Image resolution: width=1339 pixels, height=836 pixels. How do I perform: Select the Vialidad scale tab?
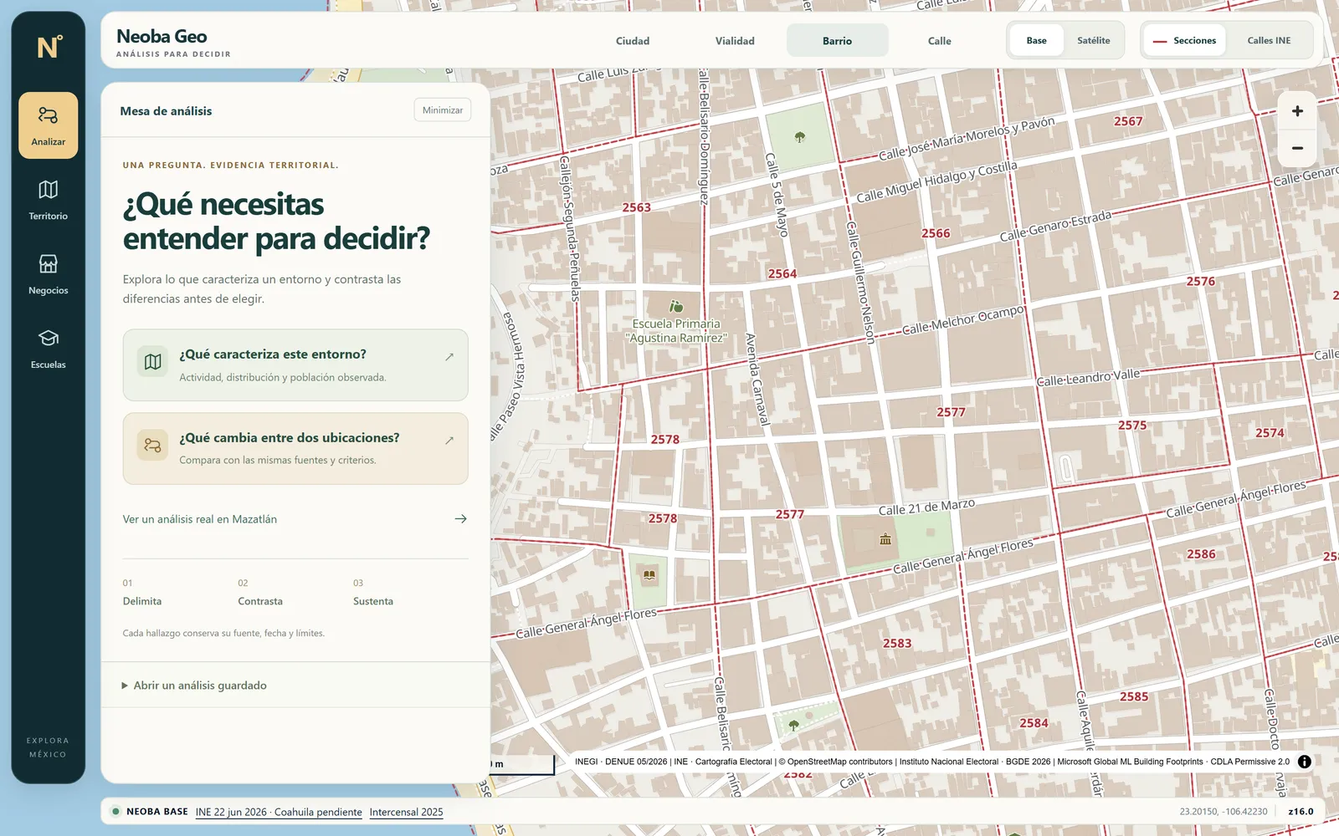click(x=735, y=41)
